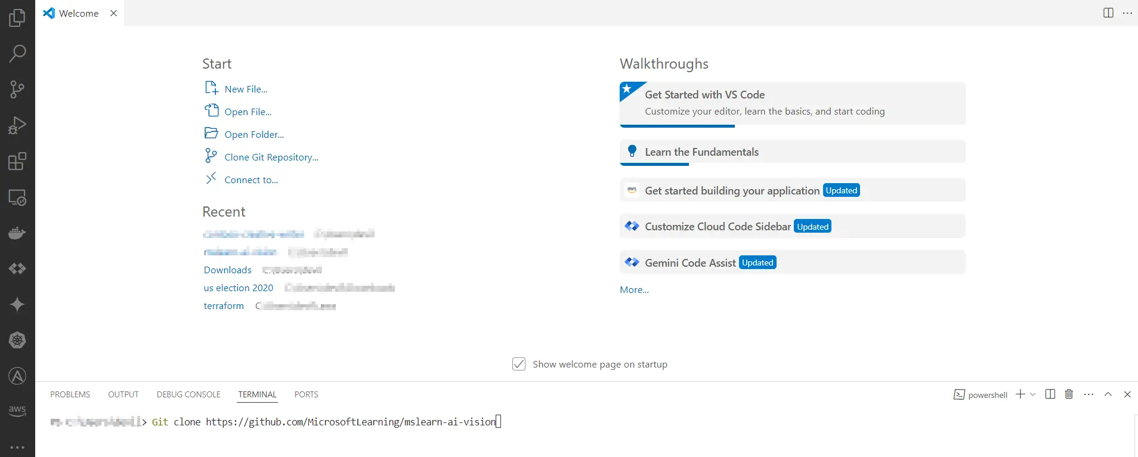Uncheck Show welcome page on startup
The image size is (1138, 457).
519,364
